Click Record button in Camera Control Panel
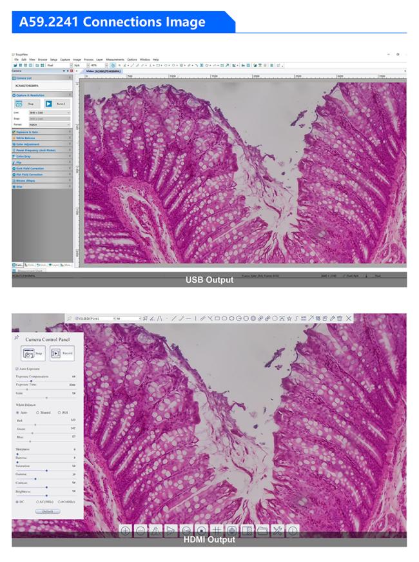This screenshot has width=419, height=562. (63, 353)
